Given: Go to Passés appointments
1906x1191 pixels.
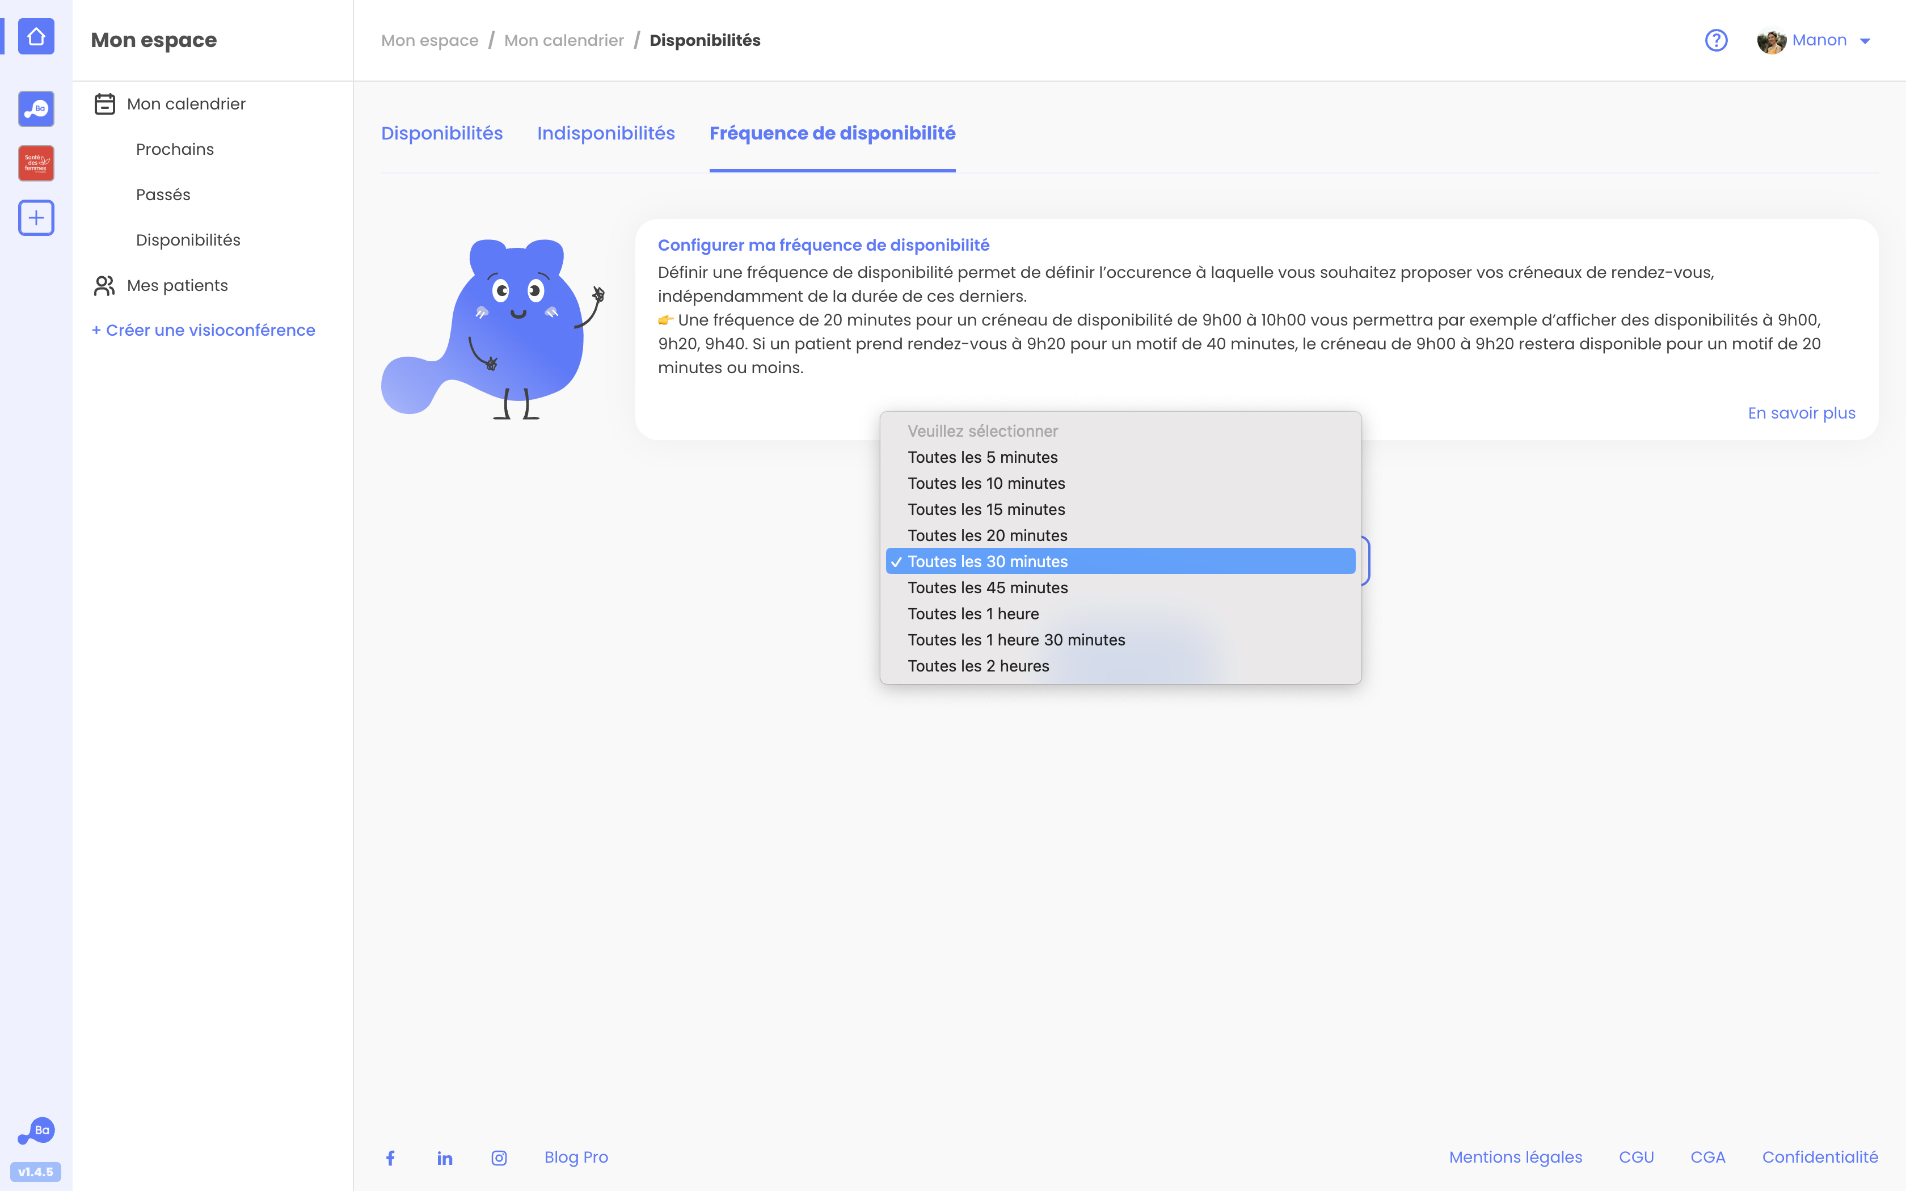Looking at the screenshot, I should tap(163, 195).
